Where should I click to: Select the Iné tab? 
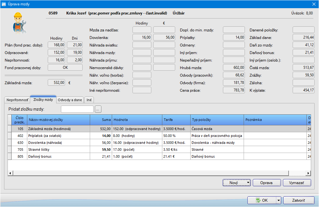(89, 100)
